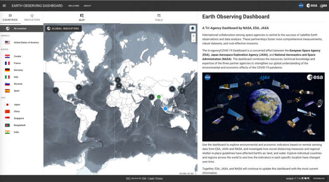329x182 pixels.
Task: Expand the cluster marker numbered 7
Action: 56,90
